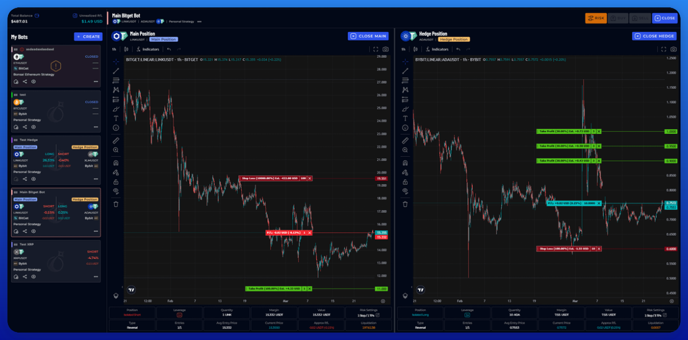Click the Create bot button
This screenshot has height=340, width=688.
click(x=88, y=37)
